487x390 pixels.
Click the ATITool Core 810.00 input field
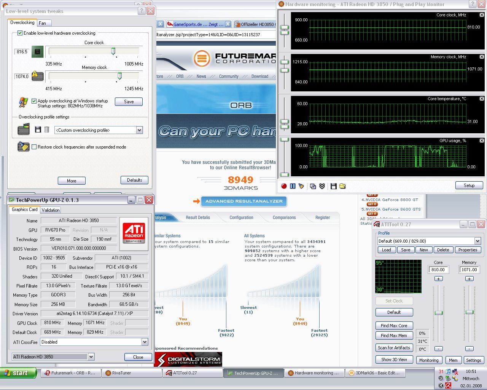[438, 270]
